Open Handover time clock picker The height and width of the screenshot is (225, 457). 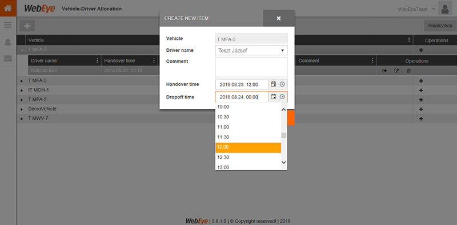coord(282,84)
